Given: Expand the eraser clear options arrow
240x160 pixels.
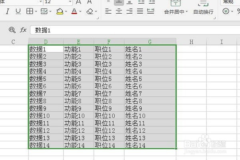Looking at the screenshot, I should point(96,12).
